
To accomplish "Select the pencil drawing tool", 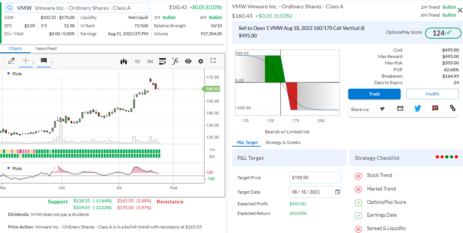I will pyautogui.click(x=11, y=61).
